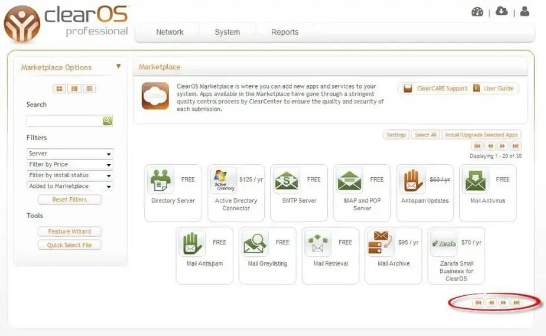Viewport: 546px width, 336px height.
Task: Open the user account profile icon
Action: 524,11
